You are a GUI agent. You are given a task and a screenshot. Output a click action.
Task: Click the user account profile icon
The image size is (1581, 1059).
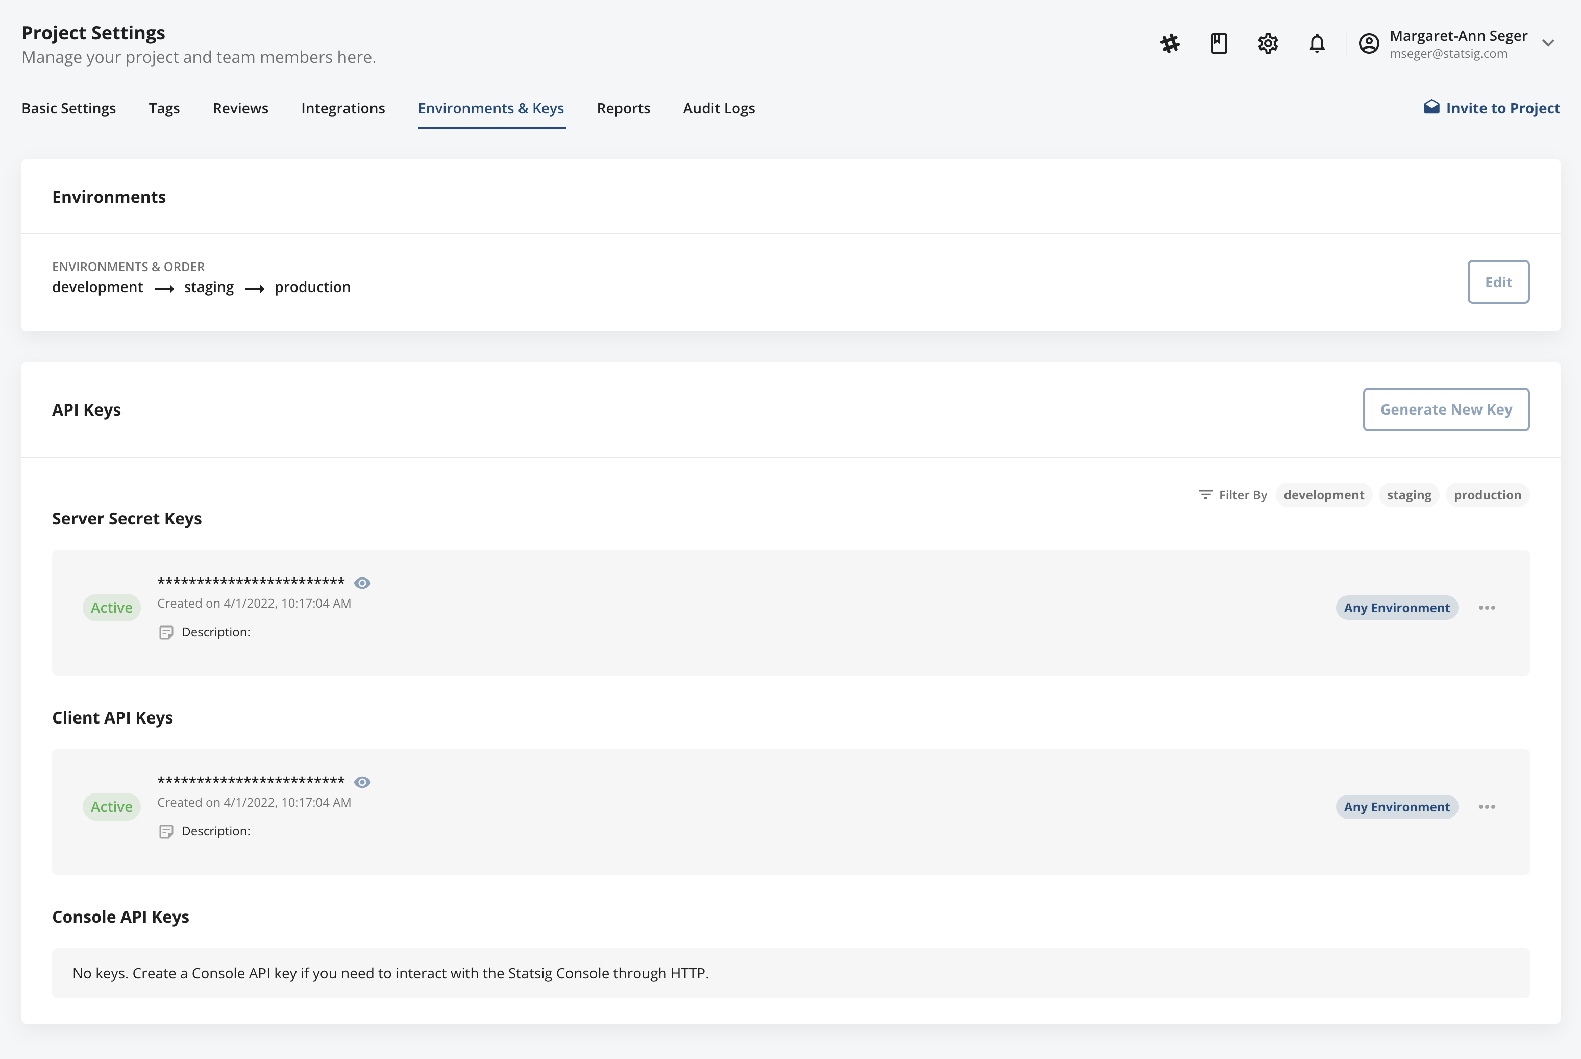1369,42
